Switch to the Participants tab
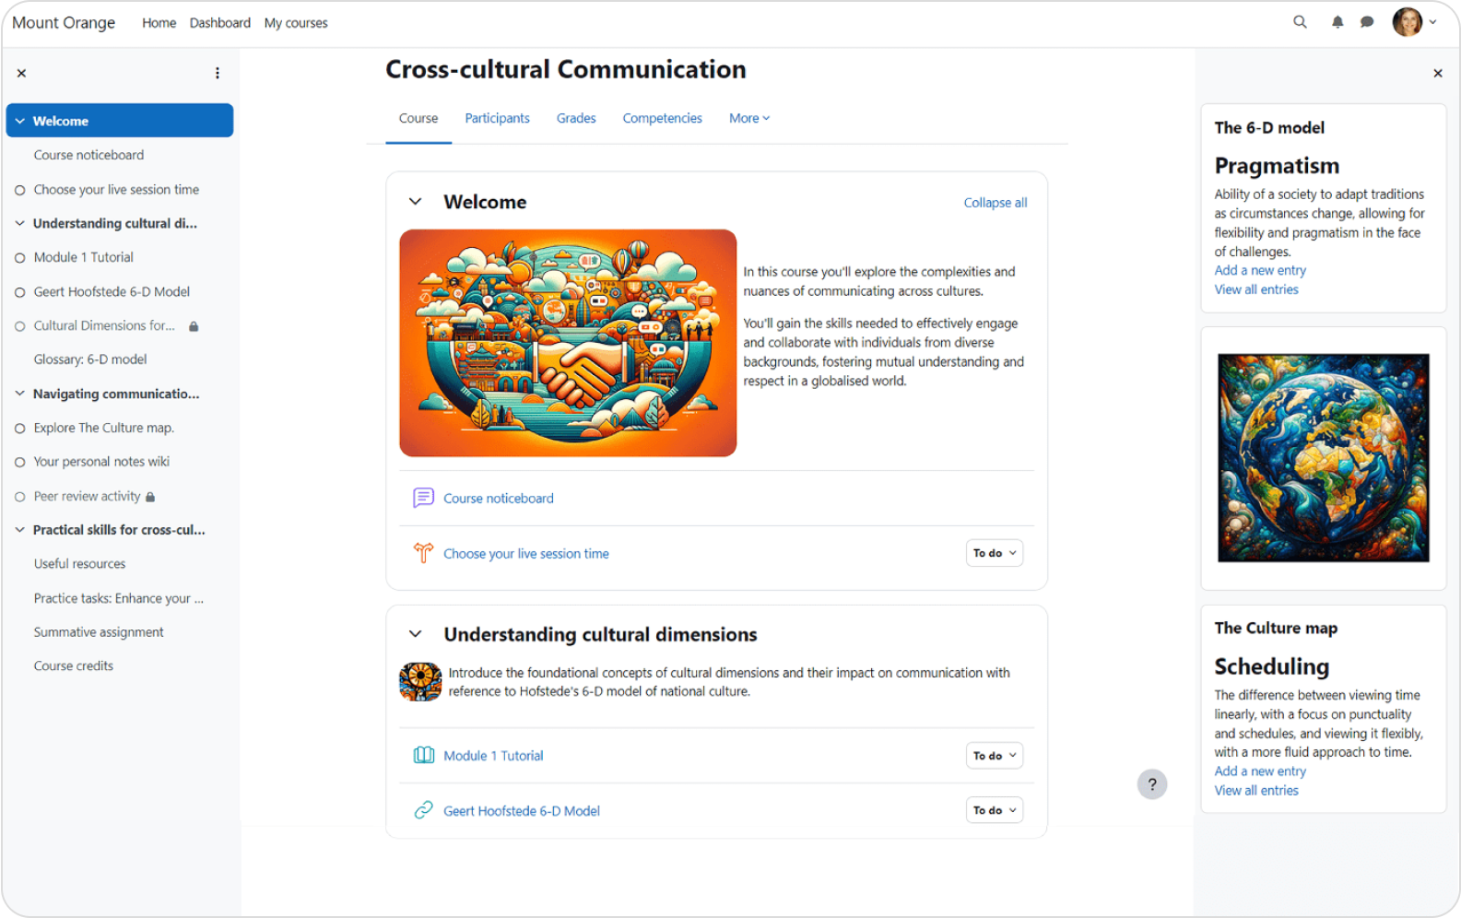The height and width of the screenshot is (918, 1461). pyautogui.click(x=497, y=118)
